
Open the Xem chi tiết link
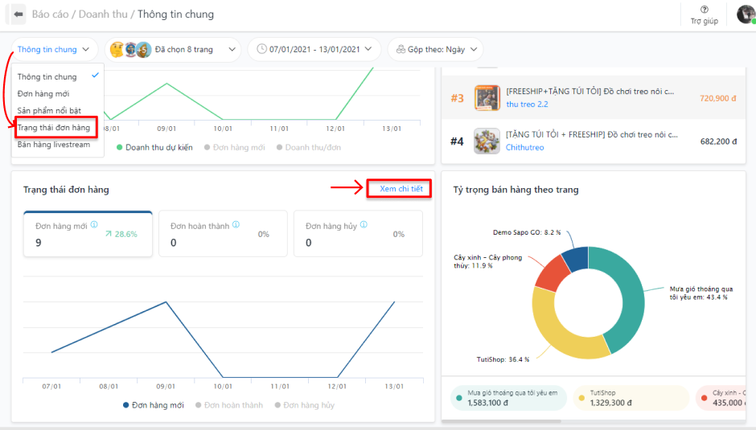(x=401, y=189)
